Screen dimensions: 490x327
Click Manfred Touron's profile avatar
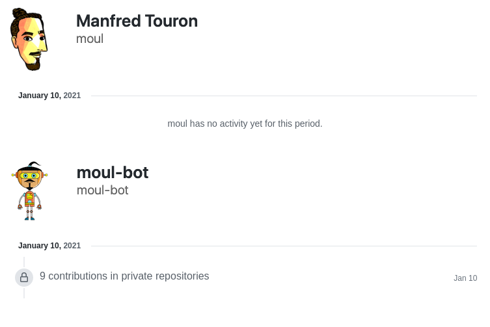click(x=29, y=39)
